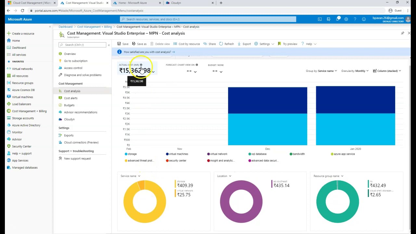Select Advisor recommendations menu item

(x=81, y=112)
